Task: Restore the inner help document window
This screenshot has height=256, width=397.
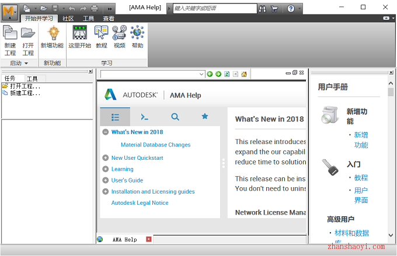Action: pos(295,72)
